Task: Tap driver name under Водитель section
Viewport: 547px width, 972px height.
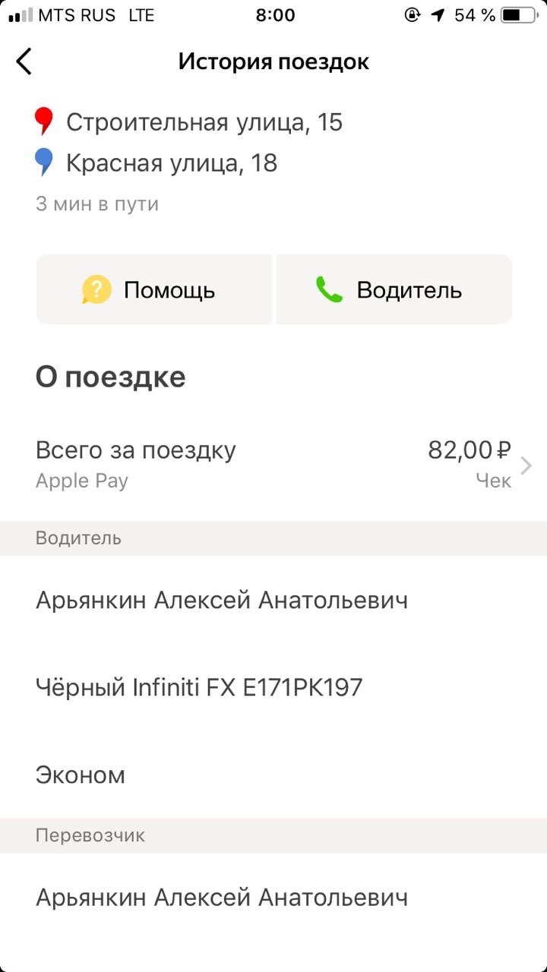Action: (222, 601)
